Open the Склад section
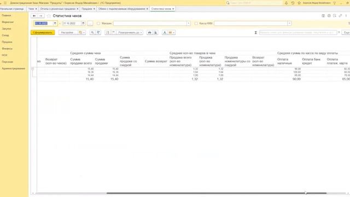Image resolution: width=350 pixels, height=197 pixels. (5, 35)
